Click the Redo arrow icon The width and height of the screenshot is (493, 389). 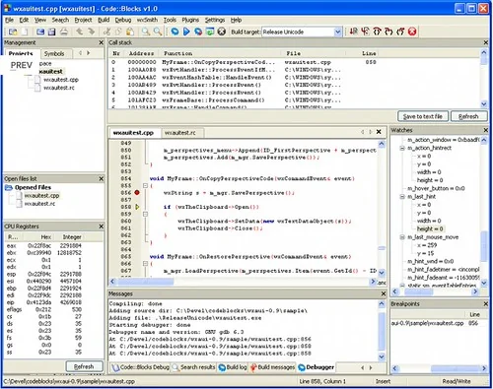pyautogui.click(x=92, y=32)
